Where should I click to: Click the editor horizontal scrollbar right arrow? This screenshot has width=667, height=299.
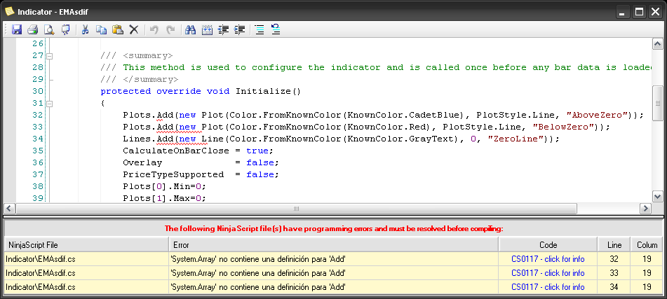(645, 208)
